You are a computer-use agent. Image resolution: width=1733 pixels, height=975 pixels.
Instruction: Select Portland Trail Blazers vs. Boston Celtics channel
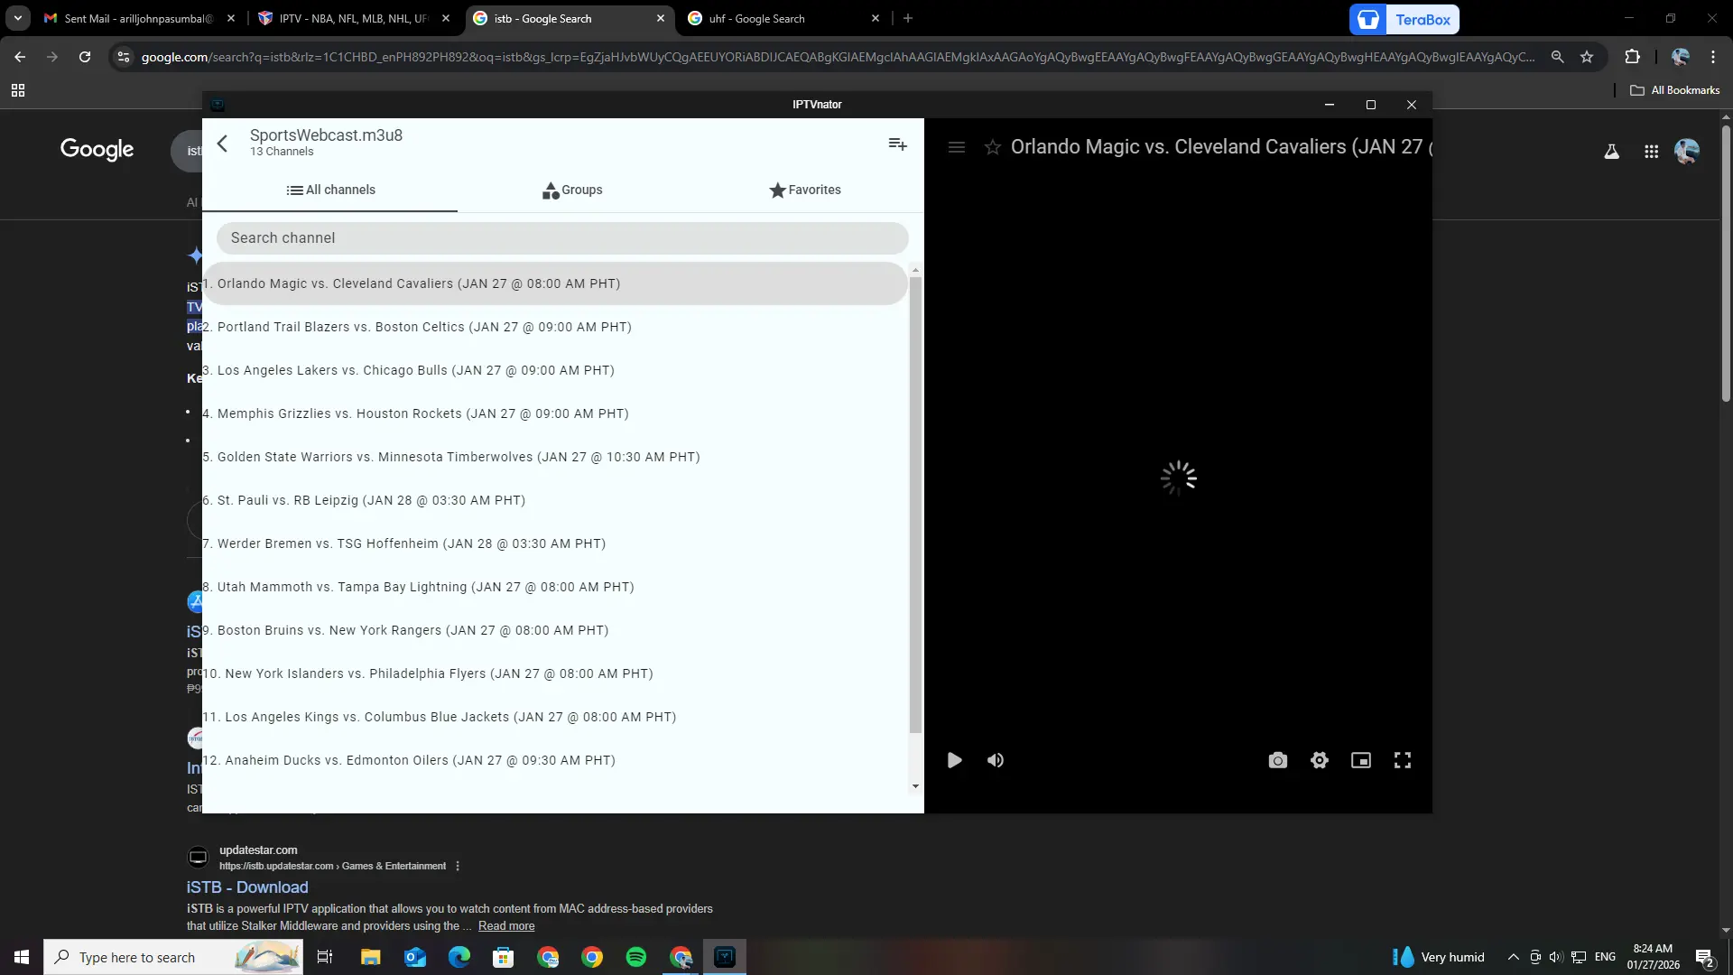point(554,327)
